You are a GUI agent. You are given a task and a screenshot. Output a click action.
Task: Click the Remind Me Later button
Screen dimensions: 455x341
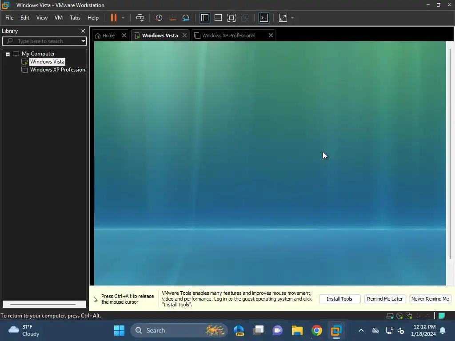(385, 299)
